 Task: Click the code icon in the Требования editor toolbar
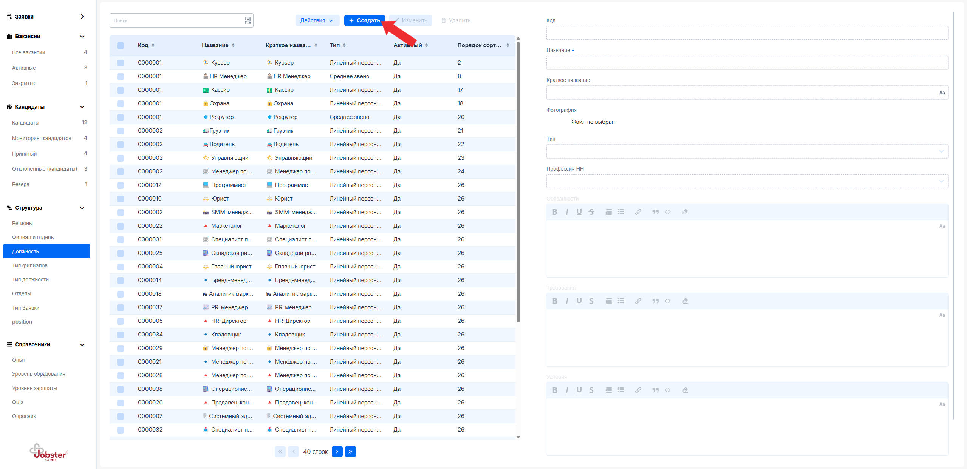[x=668, y=301]
